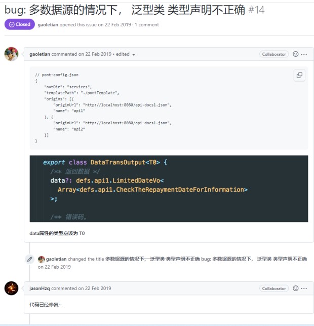Click the pencil title-change event icon
Image resolution: width=314 pixels, height=326 pixels.
pos(30,259)
